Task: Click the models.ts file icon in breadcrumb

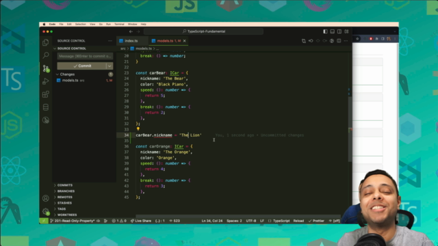Action: pyautogui.click(x=132, y=49)
